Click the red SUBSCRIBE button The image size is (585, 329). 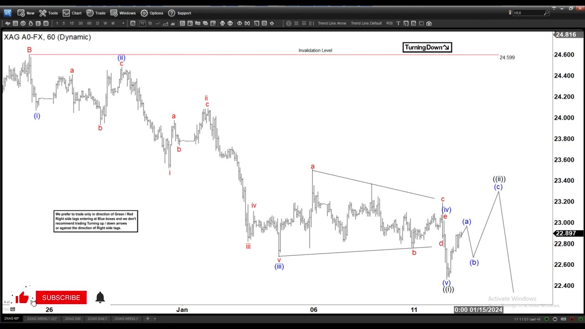(x=61, y=297)
